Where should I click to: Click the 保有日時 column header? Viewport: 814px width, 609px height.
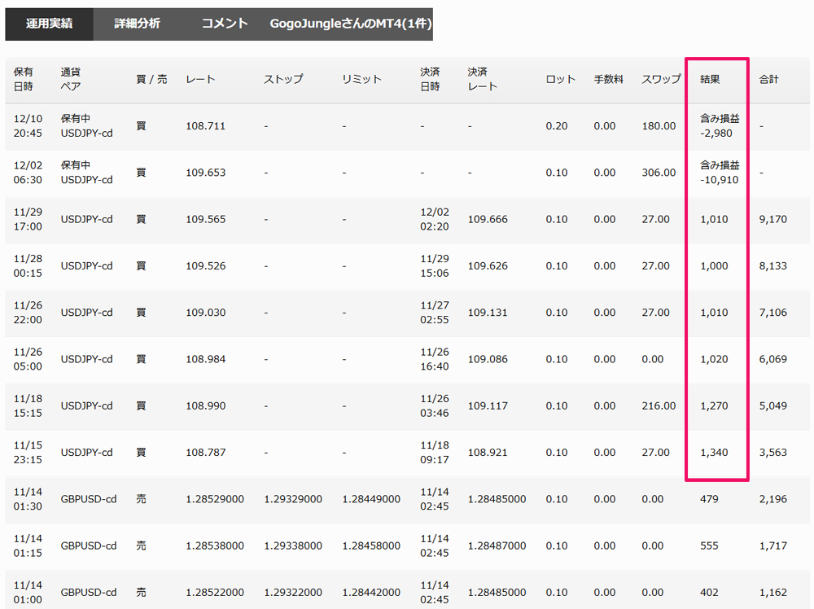tap(24, 80)
